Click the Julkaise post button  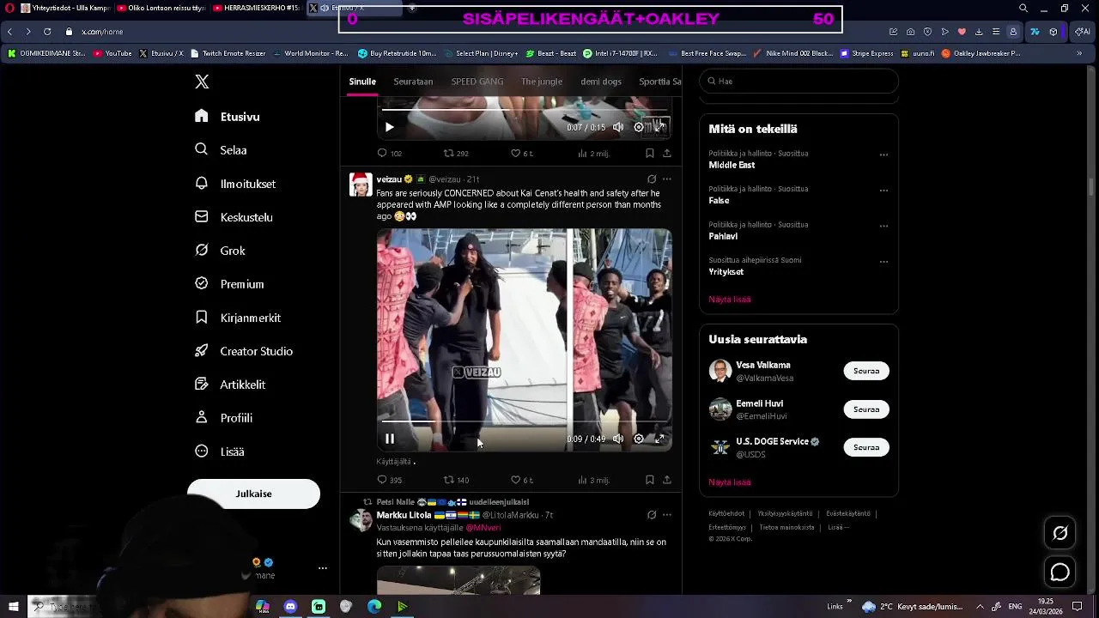click(x=253, y=494)
